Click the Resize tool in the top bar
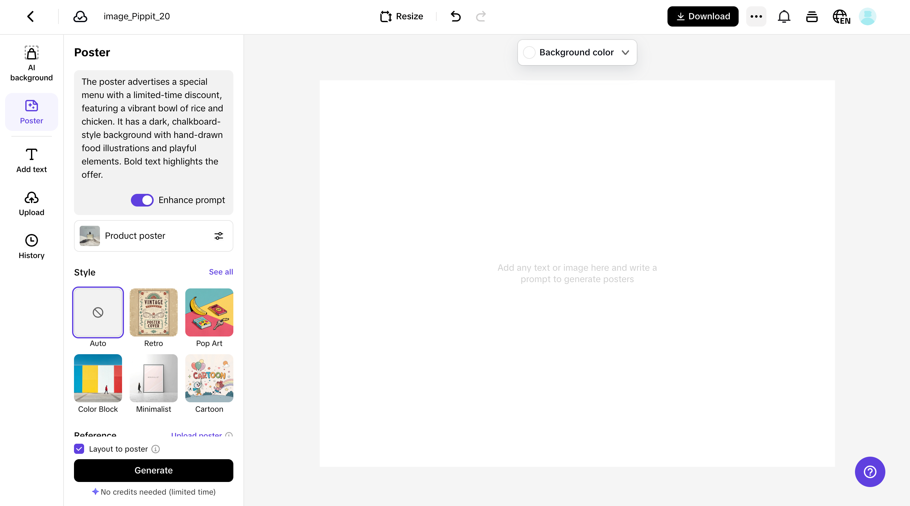Screen dimensions: 910x506 coord(401,16)
